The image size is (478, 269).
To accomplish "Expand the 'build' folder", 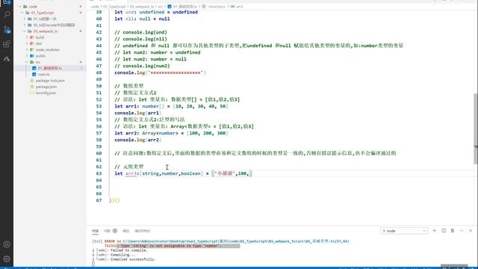I will coord(27,37).
